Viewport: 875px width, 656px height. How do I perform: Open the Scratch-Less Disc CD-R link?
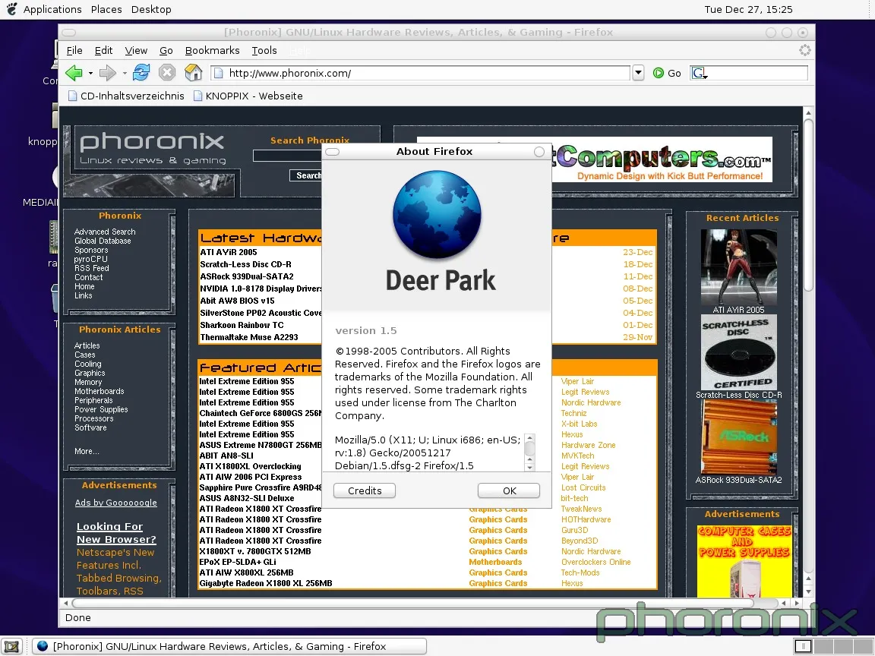click(245, 264)
